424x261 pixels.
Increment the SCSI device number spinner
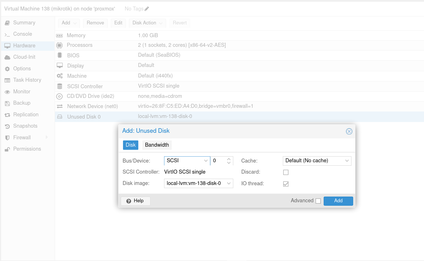[x=229, y=159]
